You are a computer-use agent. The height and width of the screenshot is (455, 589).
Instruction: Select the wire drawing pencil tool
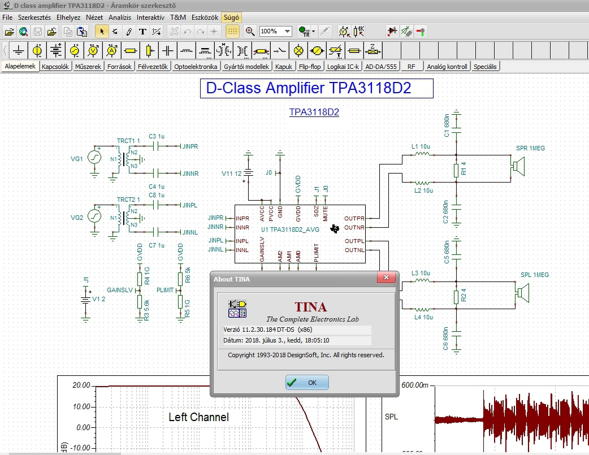(129, 32)
